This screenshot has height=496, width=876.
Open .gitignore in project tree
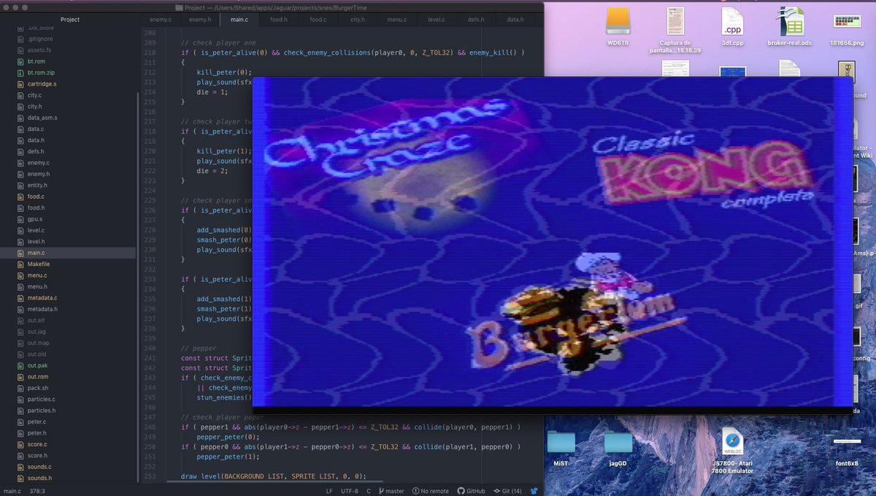pyautogui.click(x=39, y=39)
